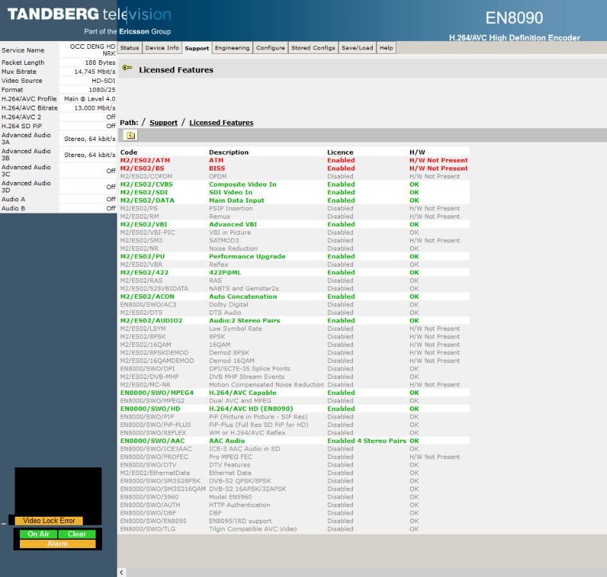The image size is (607, 577).
Task: Click the Video Lock Error alarm banner
Action: point(47,521)
